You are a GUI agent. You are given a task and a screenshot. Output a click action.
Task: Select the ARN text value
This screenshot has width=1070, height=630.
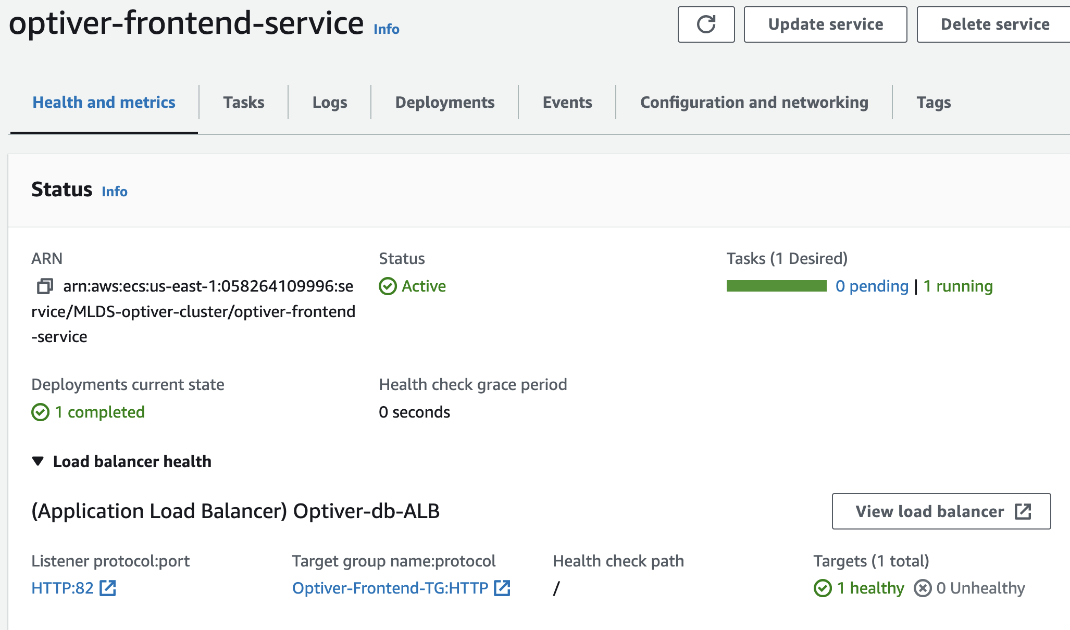pos(193,311)
